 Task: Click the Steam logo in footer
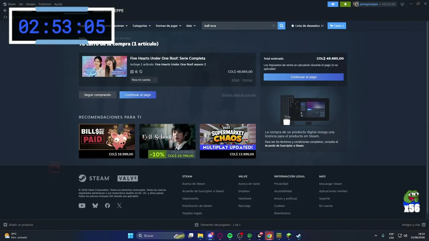coord(94,178)
